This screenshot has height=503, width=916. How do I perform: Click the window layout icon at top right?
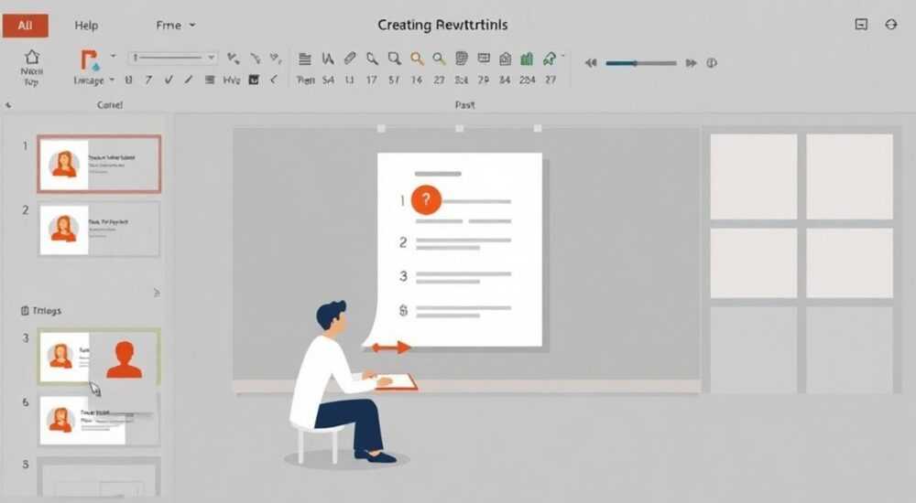click(861, 24)
